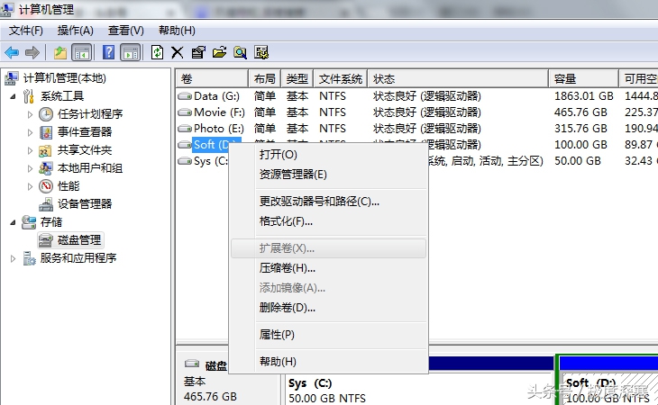The width and height of the screenshot is (658, 405).
Task: Open the 文件(F) menu
Action: tap(26, 31)
